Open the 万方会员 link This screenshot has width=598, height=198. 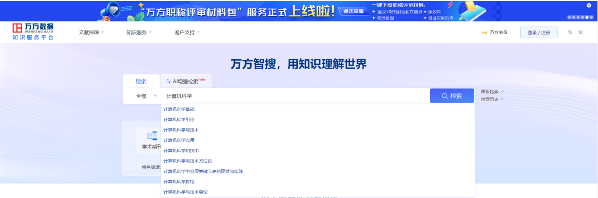[x=498, y=32]
